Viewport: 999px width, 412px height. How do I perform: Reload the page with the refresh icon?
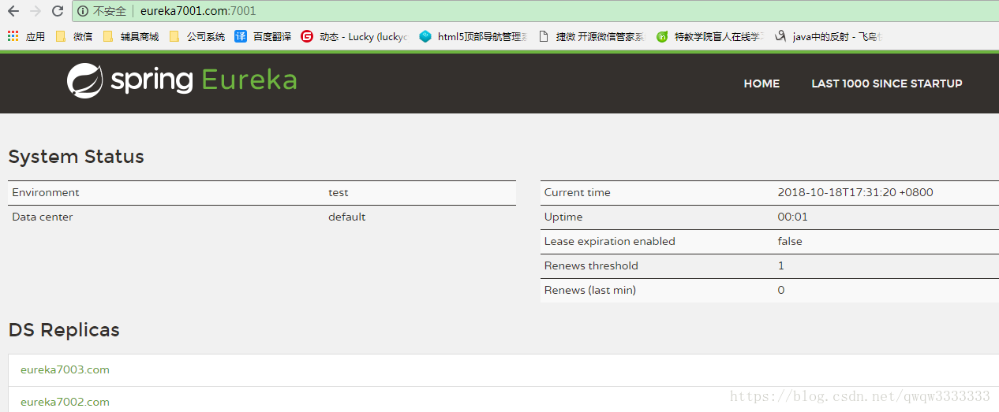[x=58, y=11]
